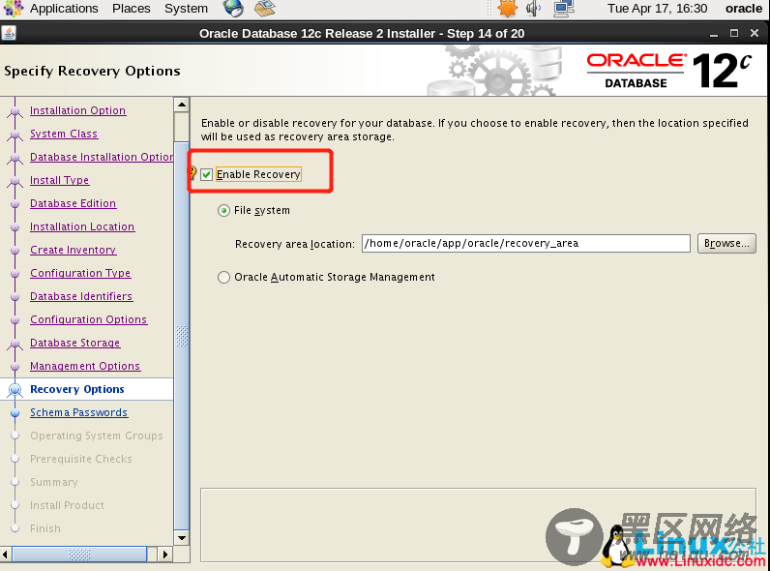Go to the System Class step
This screenshot has height=571, width=770.
tap(64, 134)
